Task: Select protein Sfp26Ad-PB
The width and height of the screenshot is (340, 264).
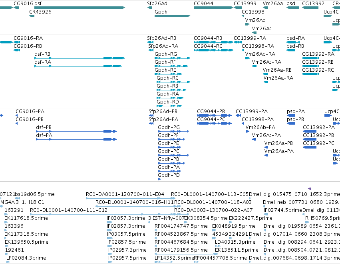Action: click(151, 115)
